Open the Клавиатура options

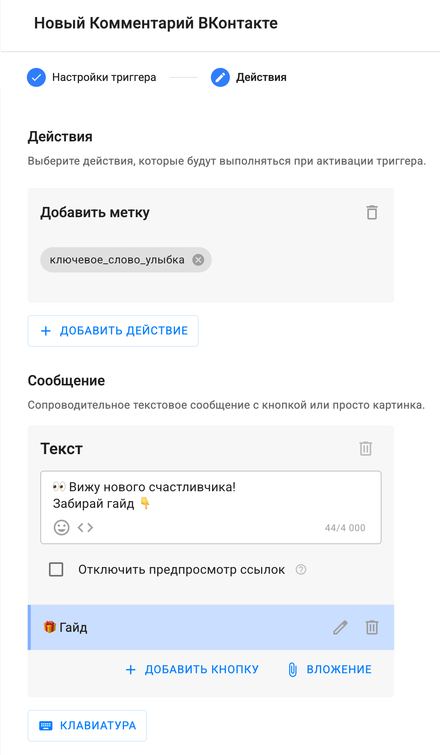87,726
